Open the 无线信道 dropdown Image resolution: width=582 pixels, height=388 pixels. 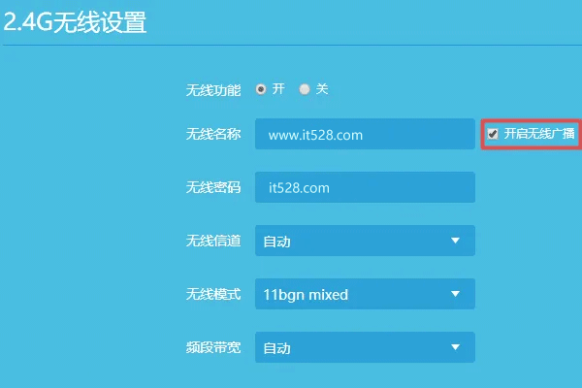(365, 241)
